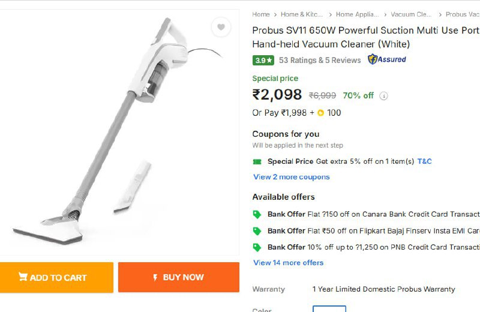Open the Vacuum Cleaners breadcrumb
Image resolution: width=480 pixels, height=312 pixels.
point(411,14)
